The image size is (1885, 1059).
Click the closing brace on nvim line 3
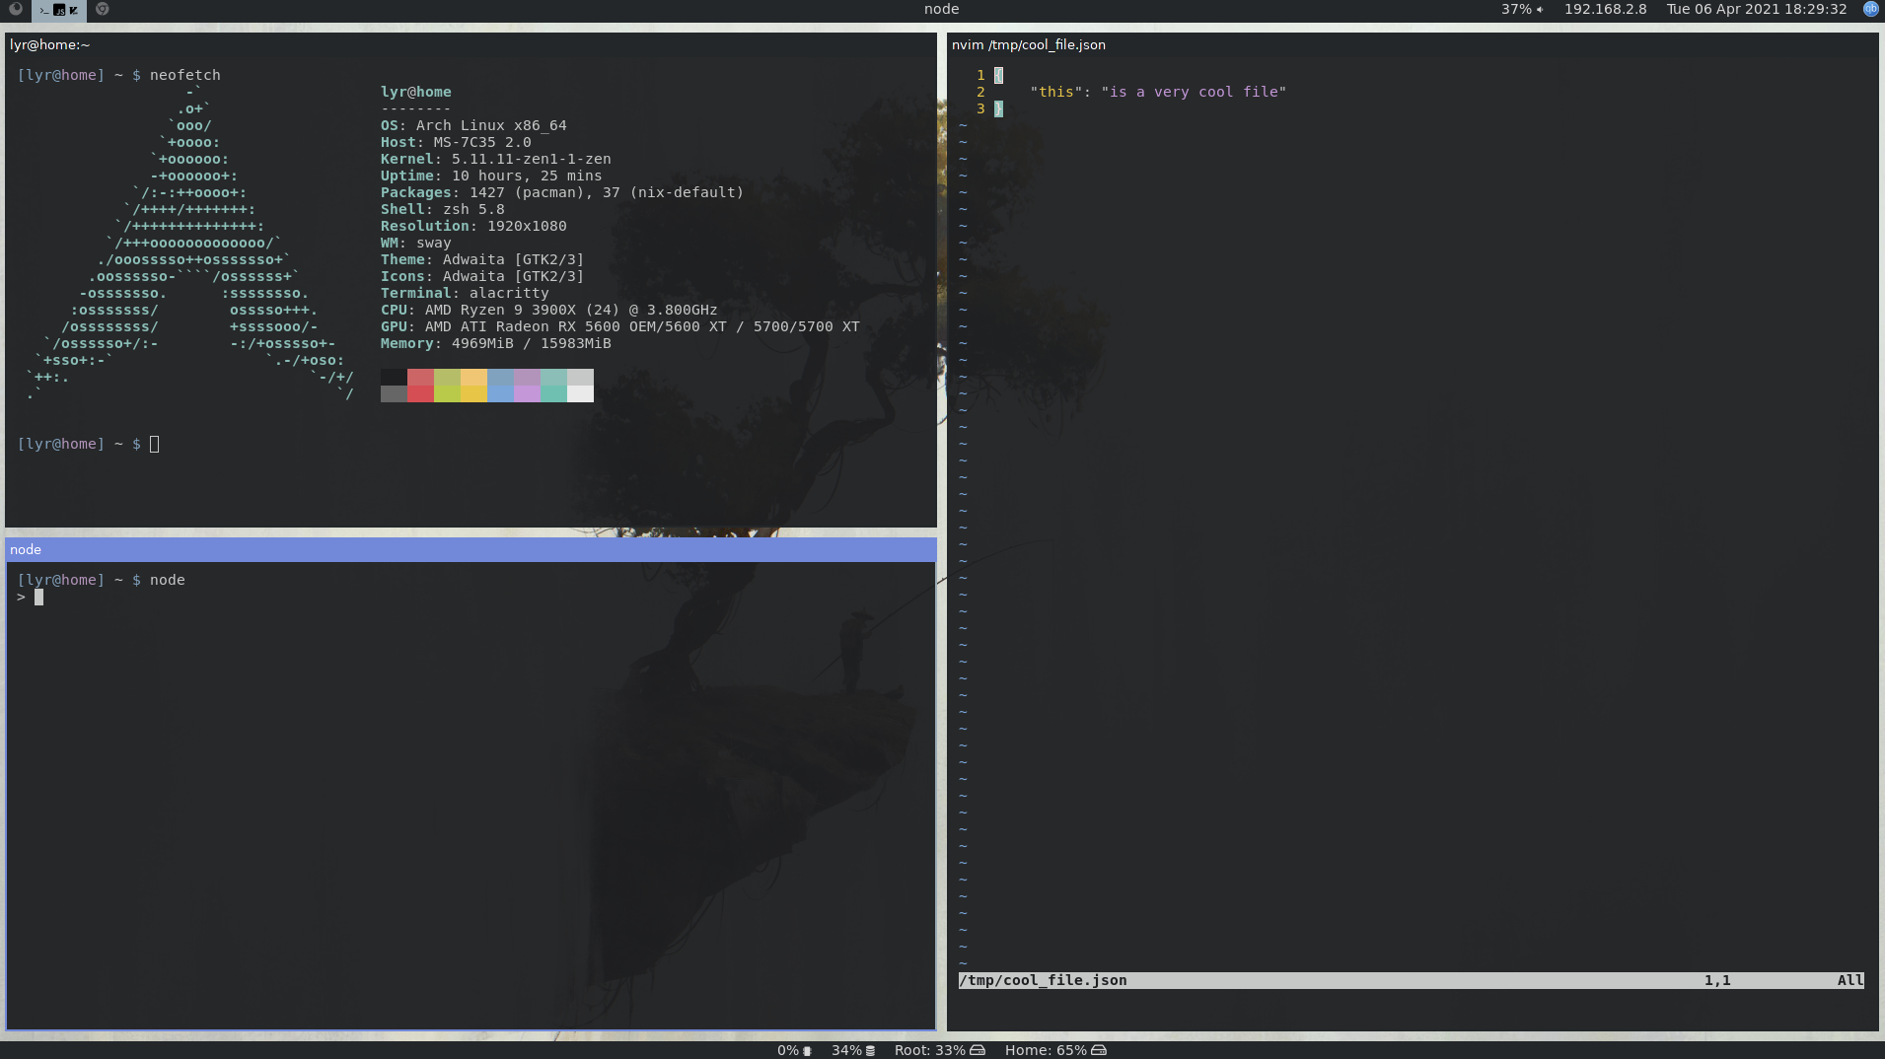coord(998,108)
